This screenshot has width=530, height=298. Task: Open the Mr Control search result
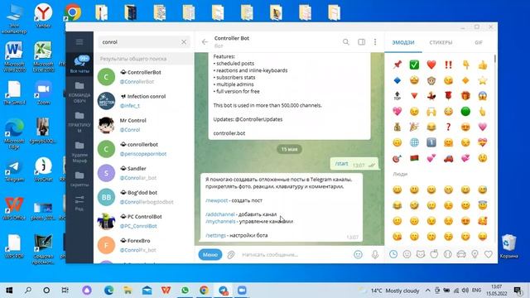click(144, 125)
